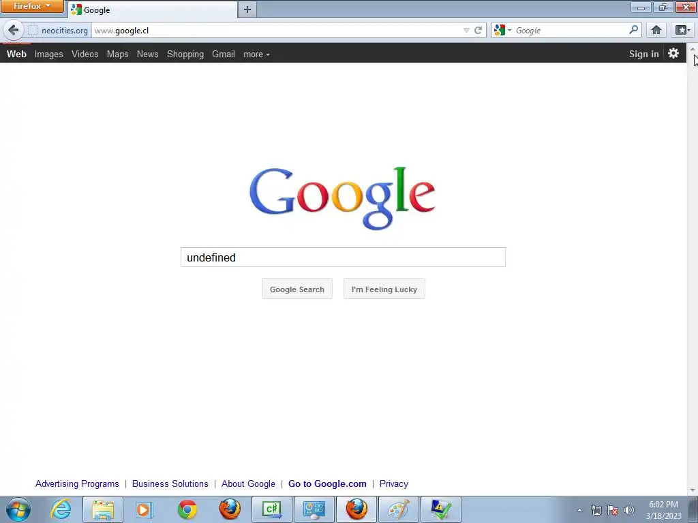
Task: Expand the more dropdown menu
Action: point(256,54)
